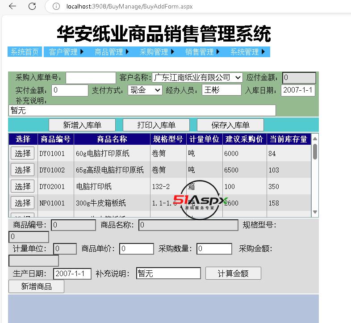The width and height of the screenshot is (351, 323).
Task: Open the 客户名称 supplier dropdown
Action: pos(197,78)
